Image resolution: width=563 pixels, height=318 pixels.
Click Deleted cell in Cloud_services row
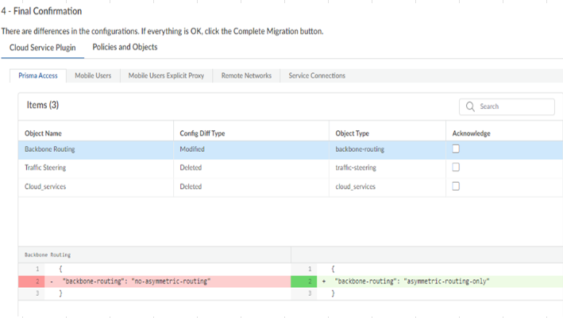(191, 187)
